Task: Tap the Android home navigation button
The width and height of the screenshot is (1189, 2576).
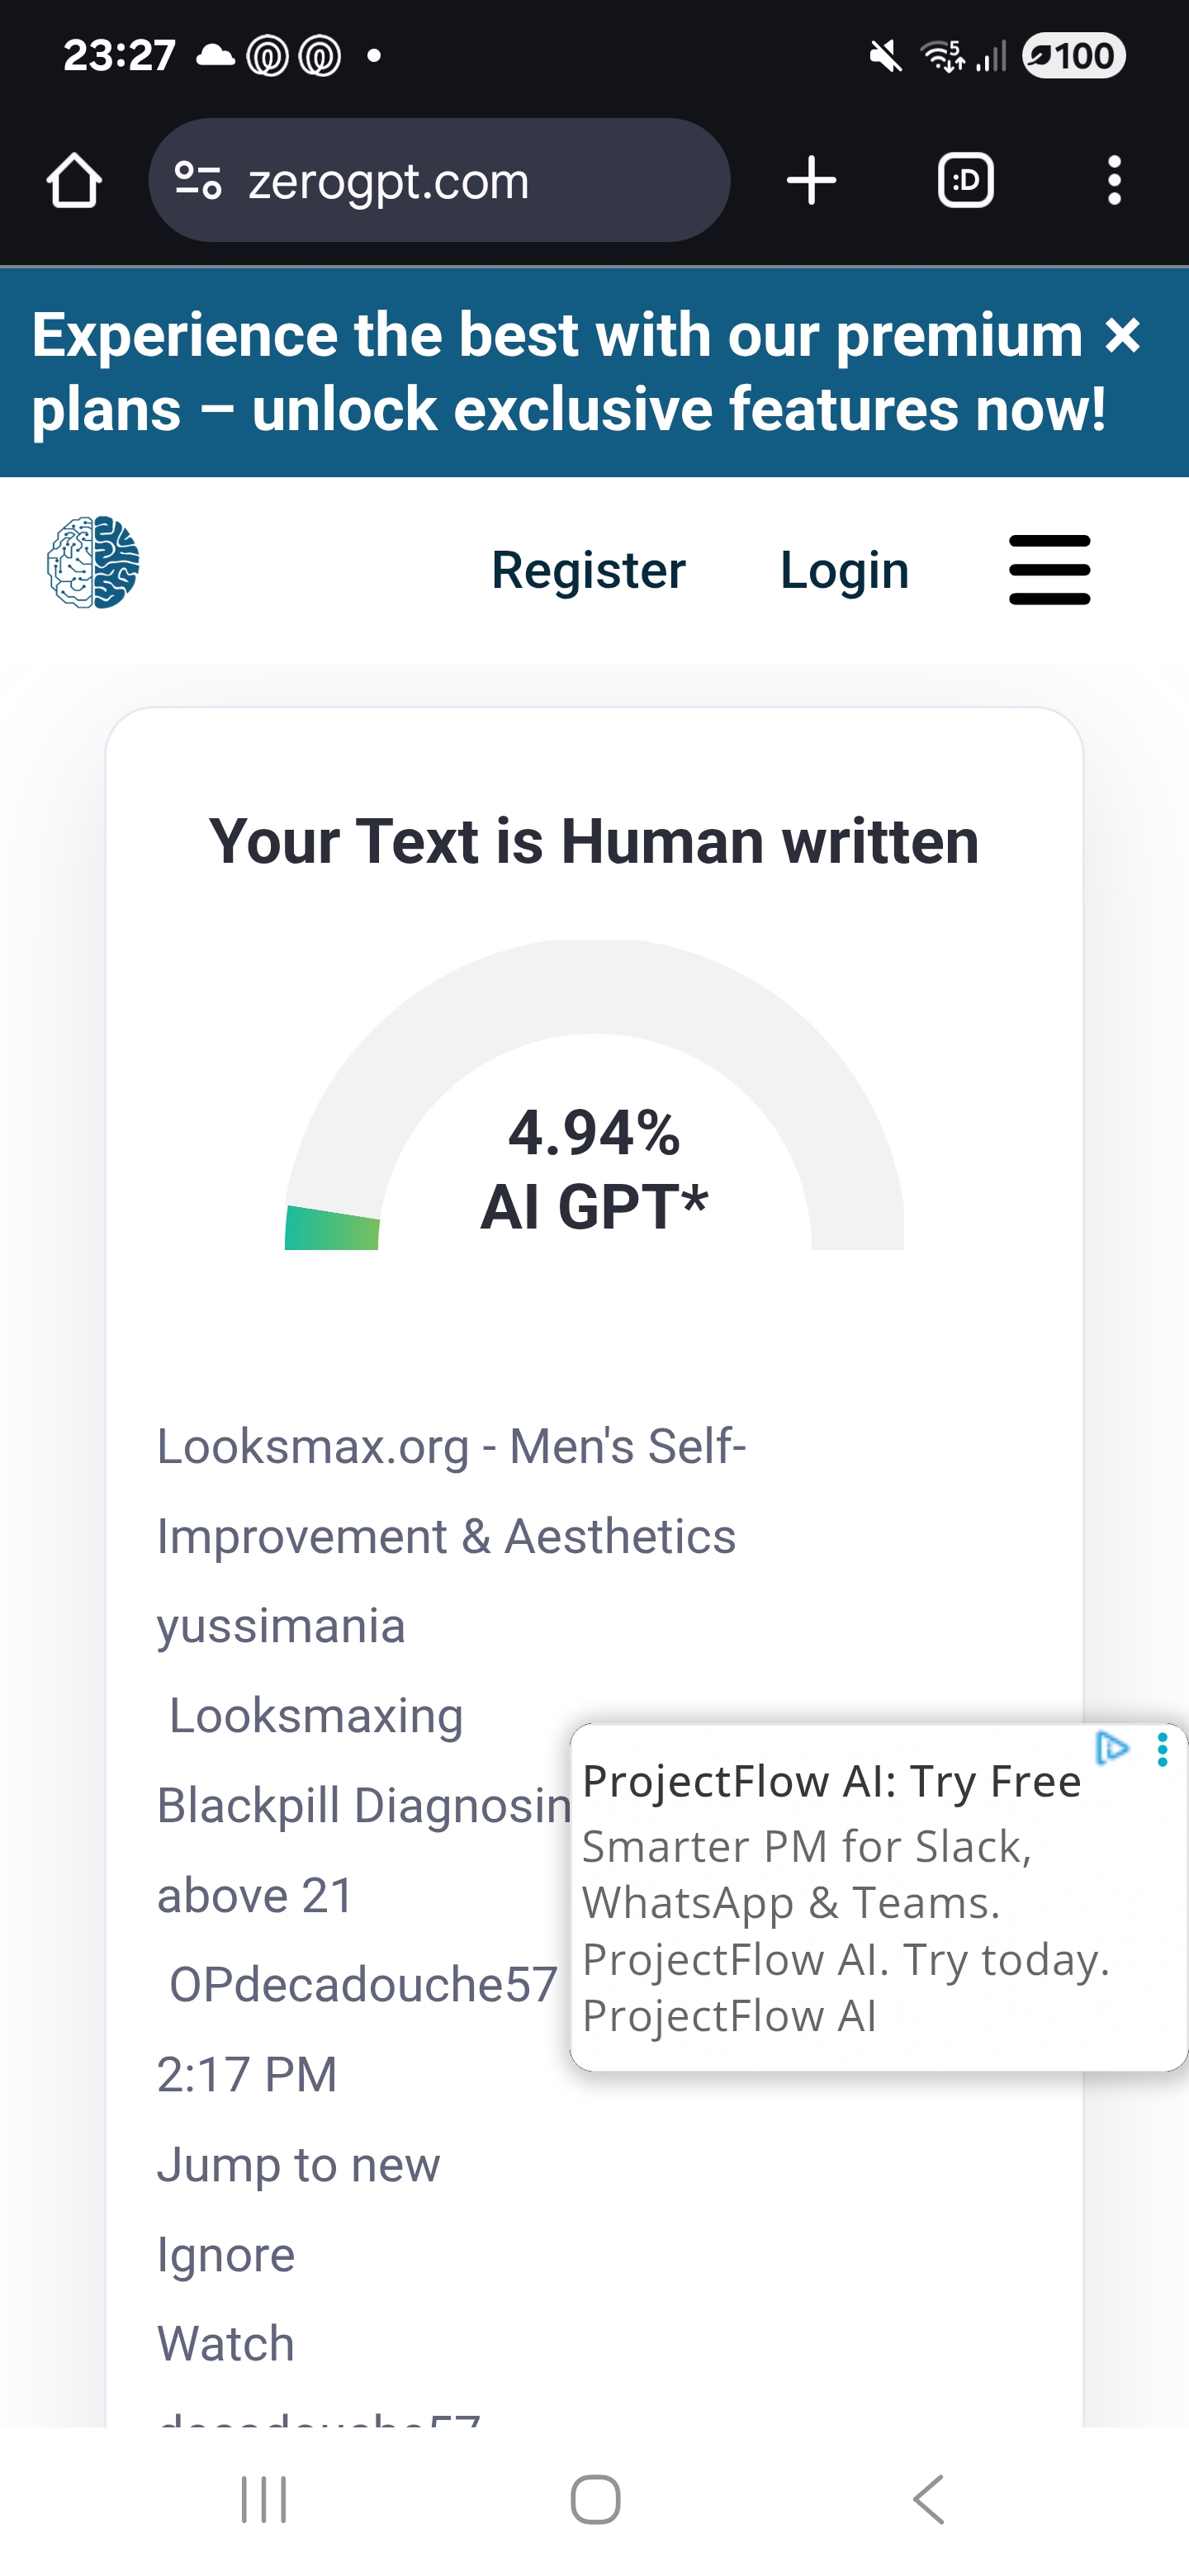Action: coord(595,2500)
